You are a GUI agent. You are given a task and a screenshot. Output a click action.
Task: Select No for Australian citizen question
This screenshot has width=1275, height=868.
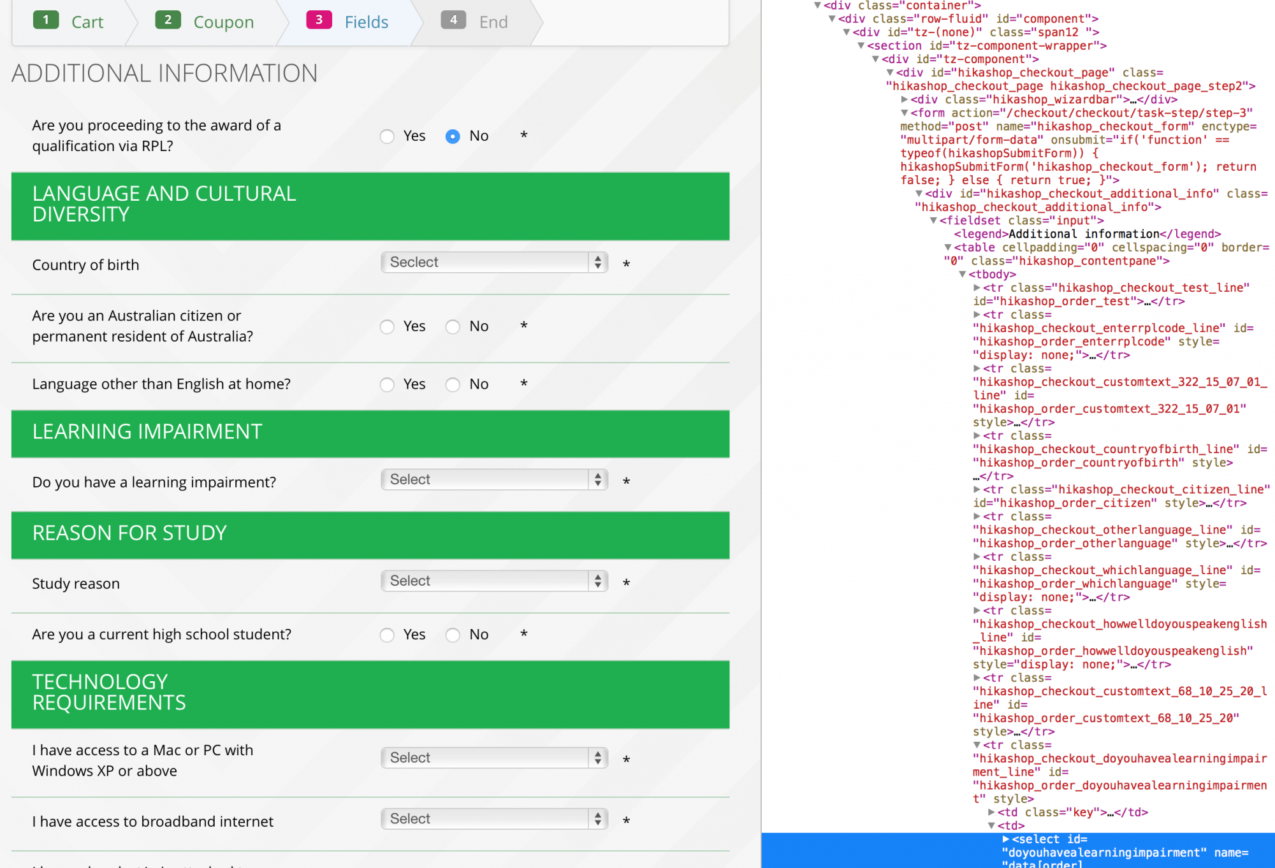453,327
